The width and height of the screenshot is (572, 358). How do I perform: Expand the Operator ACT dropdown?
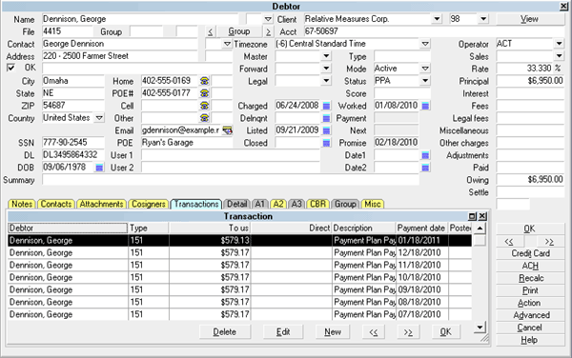(x=560, y=44)
